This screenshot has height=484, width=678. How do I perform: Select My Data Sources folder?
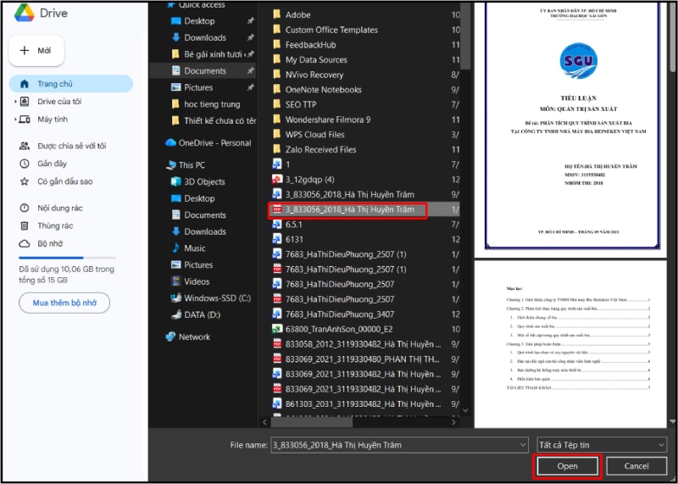click(x=316, y=59)
